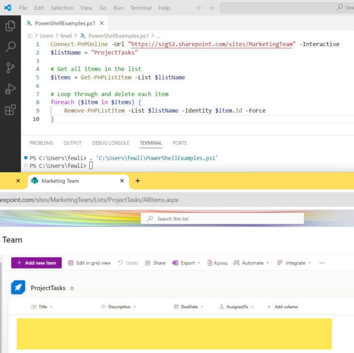
Task: Click Add column in list header
Action: click(x=283, y=307)
